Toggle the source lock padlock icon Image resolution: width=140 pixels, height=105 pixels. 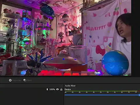pyautogui.click(x=61, y=89)
